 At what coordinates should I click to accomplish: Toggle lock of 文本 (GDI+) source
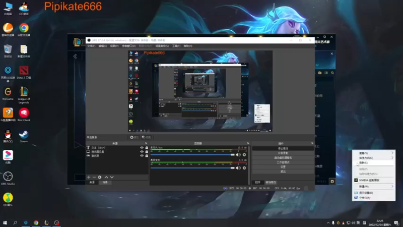[147, 148]
